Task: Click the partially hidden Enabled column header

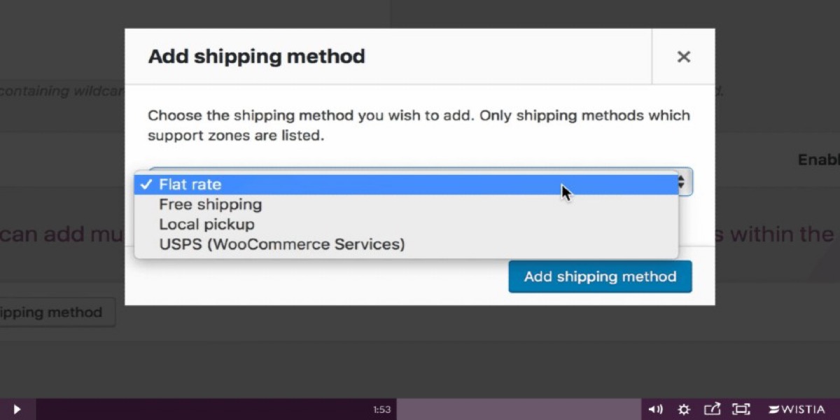Action: [x=818, y=160]
